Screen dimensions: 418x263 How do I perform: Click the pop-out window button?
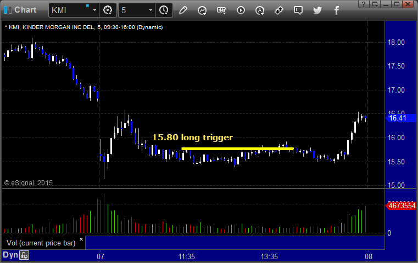click(x=375, y=4)
